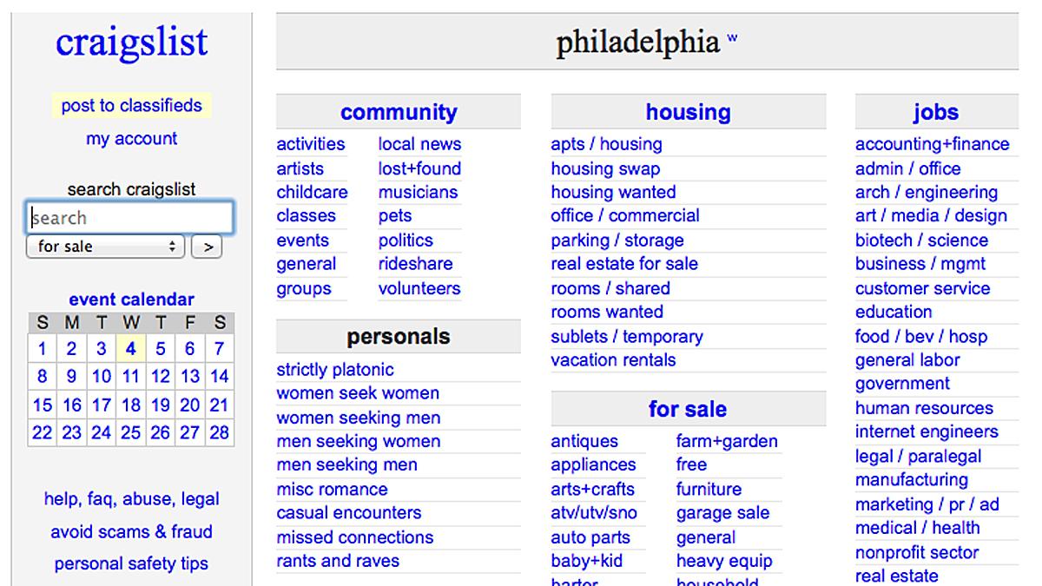Open 'pets' under community
Image resolution: width=1042 pixels, height=586 pixels.
[x=395, y=216]
